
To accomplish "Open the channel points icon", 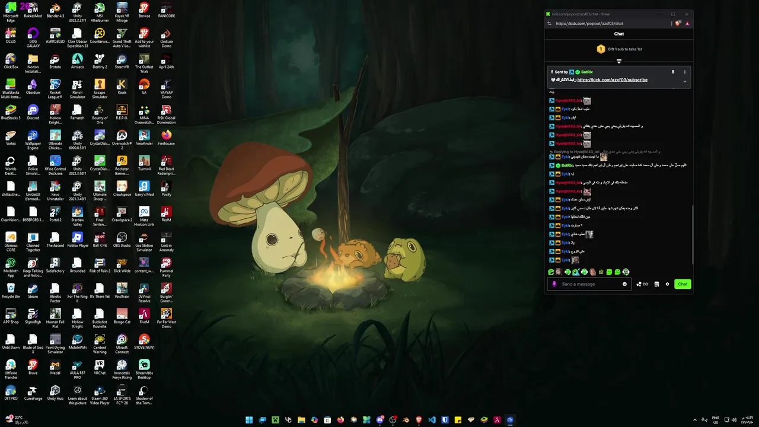I will (642, 284).
